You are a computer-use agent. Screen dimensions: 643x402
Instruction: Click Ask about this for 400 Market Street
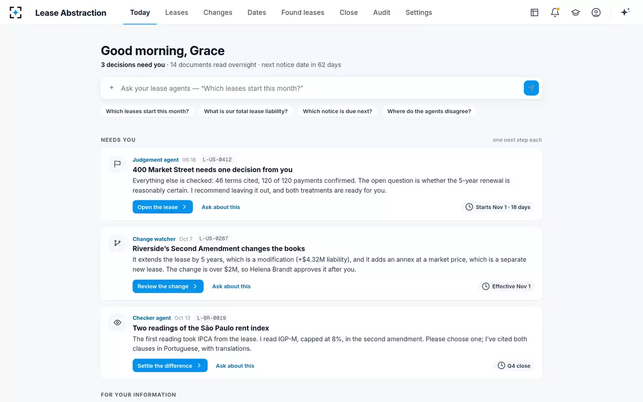pos(221,207)
